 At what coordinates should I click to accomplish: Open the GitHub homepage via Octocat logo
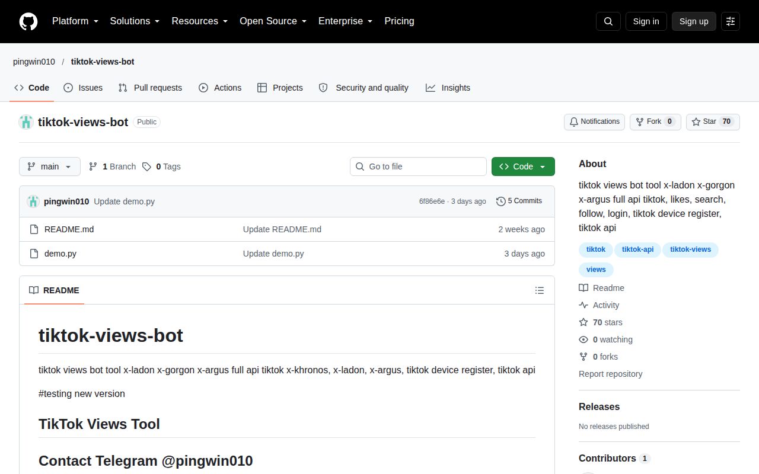tap(28, 21)
